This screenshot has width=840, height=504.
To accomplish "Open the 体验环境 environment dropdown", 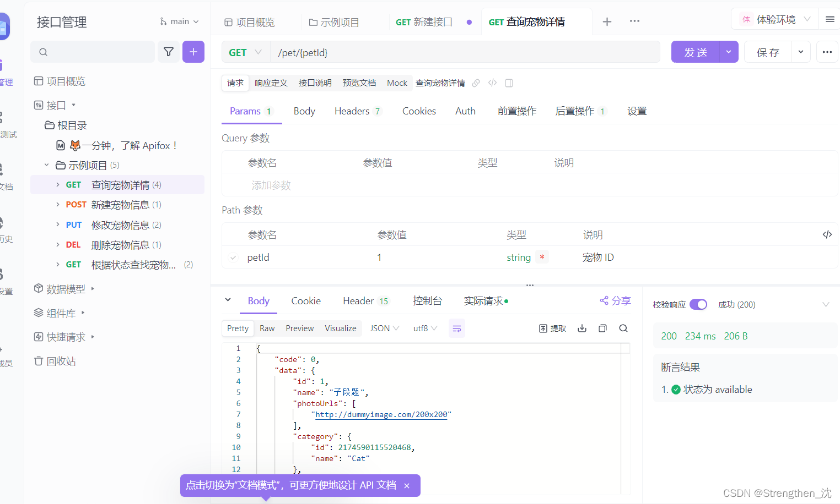I will click(x=775, y=19).
